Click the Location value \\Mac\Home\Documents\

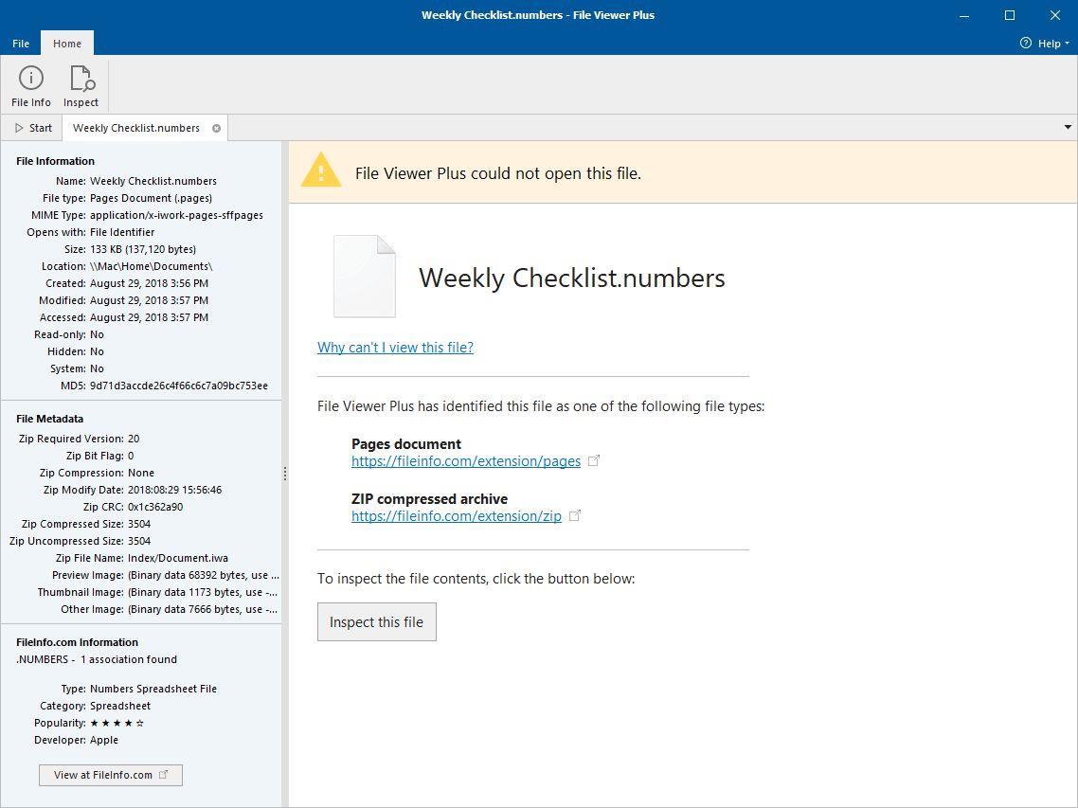point(152,266)
